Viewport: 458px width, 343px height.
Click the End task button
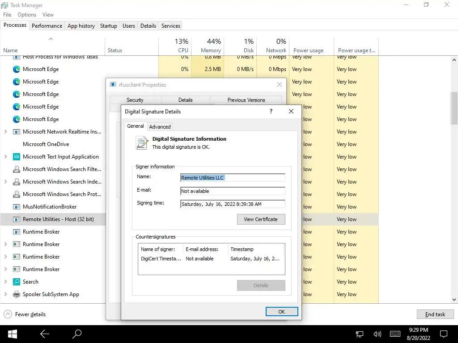[x=435, y=314]
